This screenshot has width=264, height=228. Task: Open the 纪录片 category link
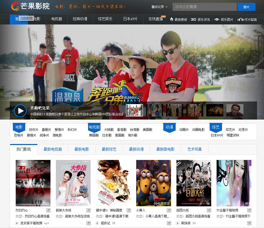243,130
